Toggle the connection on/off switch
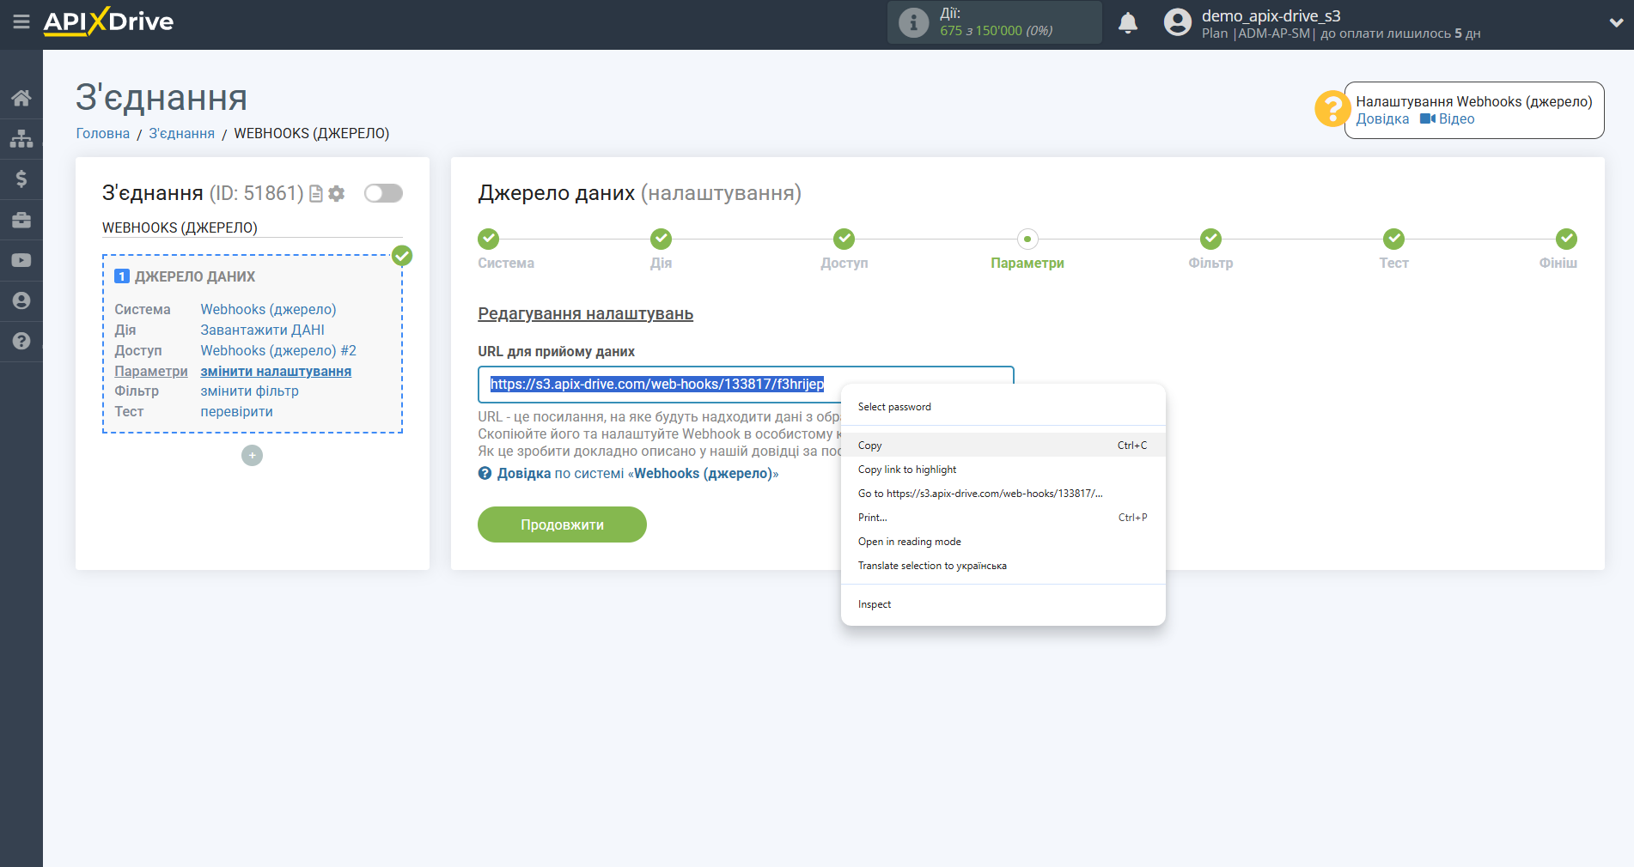 point(383,193)
